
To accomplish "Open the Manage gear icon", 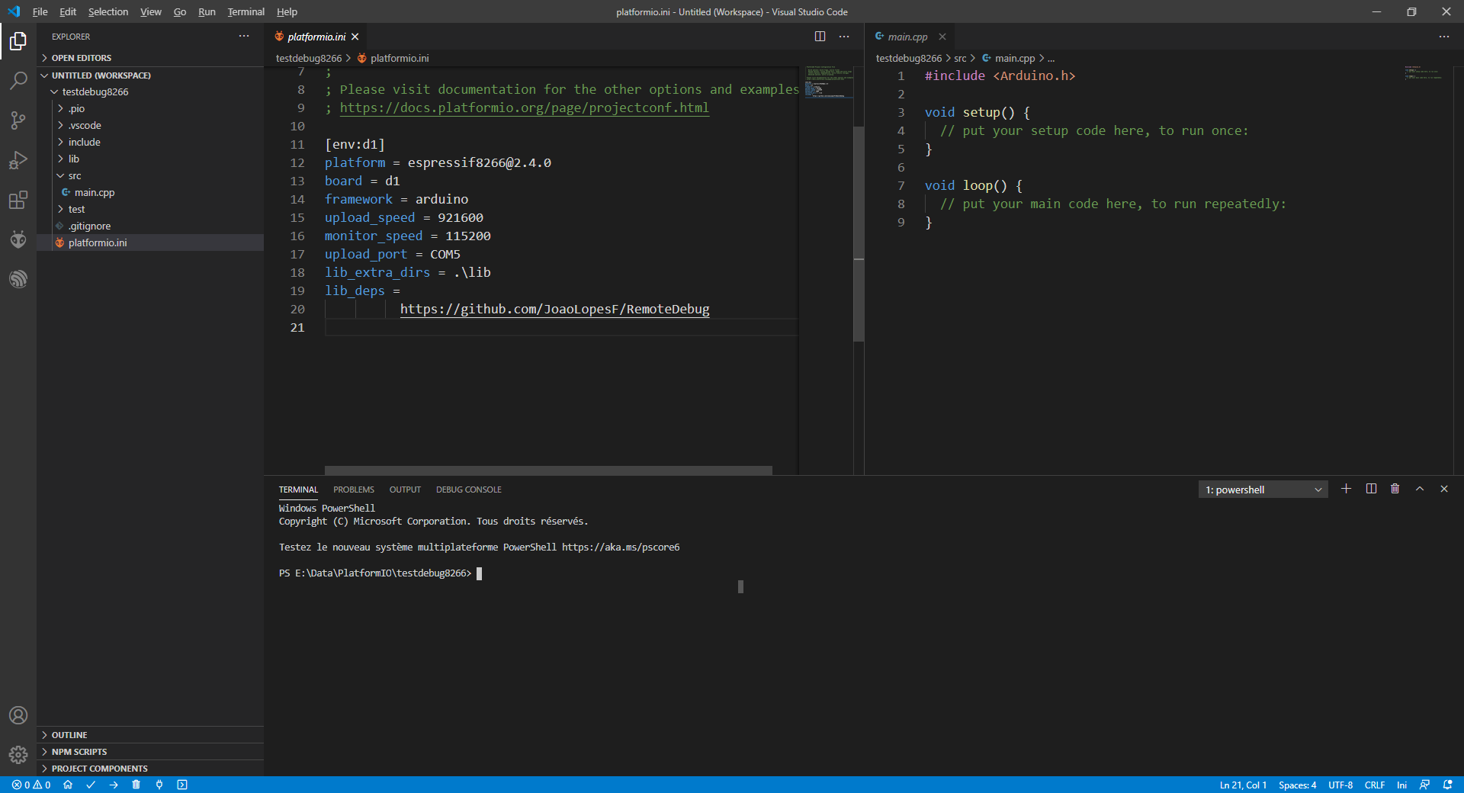I will point(18,755).
